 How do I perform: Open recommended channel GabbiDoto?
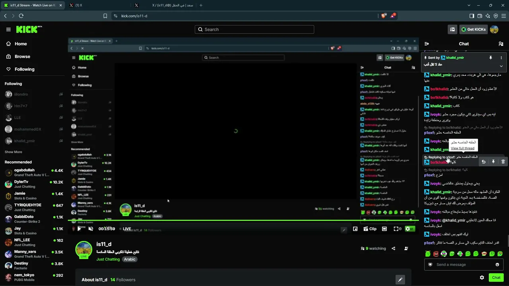[34, 219]
